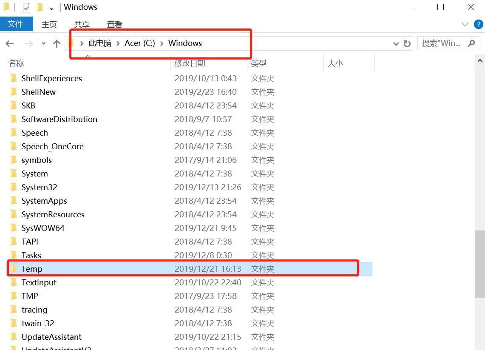Click date 2017/9/14 21:06 of symbols
The width and height of the screenshot is (485, 350).
point(206,159)
